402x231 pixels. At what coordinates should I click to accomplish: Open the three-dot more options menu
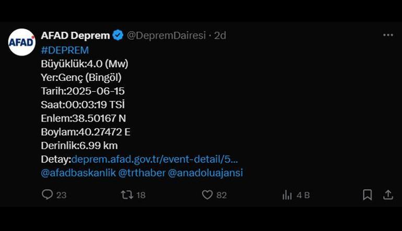388,35
